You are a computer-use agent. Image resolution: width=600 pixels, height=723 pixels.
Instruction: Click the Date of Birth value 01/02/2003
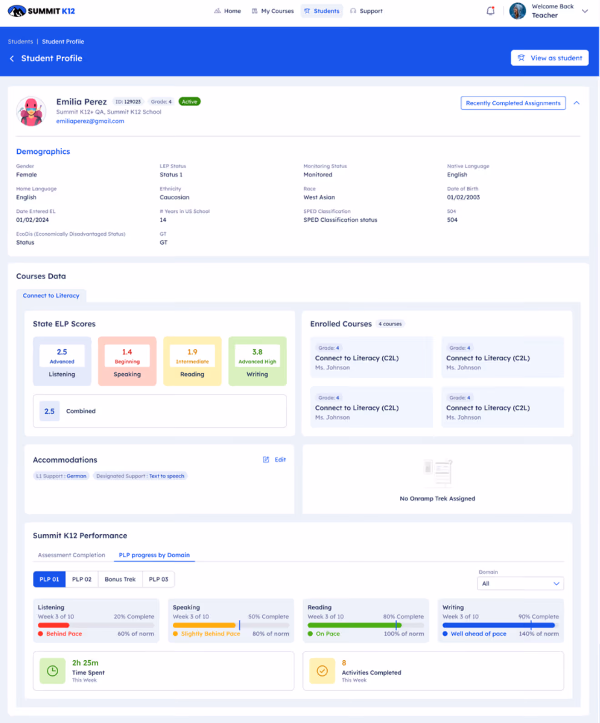pos(463,197)
